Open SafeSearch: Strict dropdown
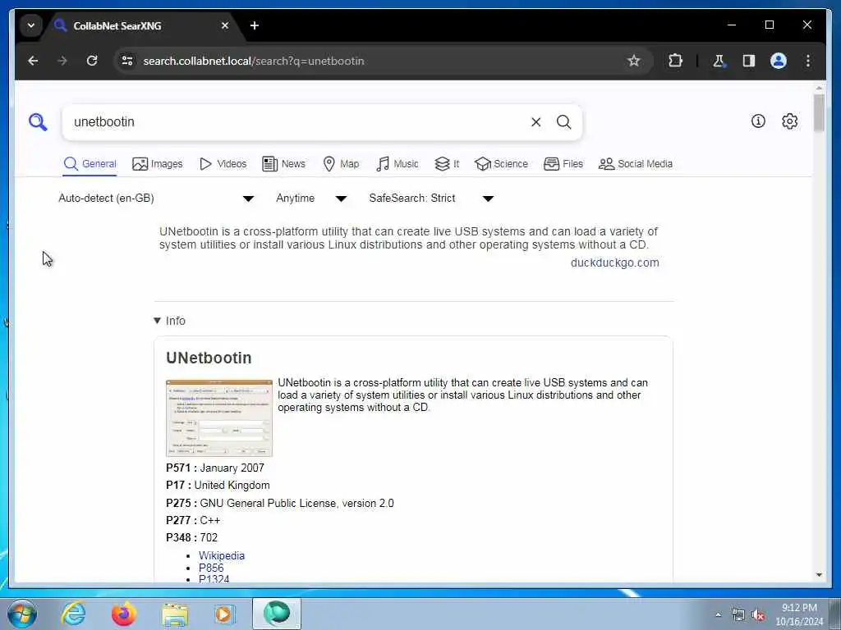Viewport: 841px width, 630px height. coord(431,199)
